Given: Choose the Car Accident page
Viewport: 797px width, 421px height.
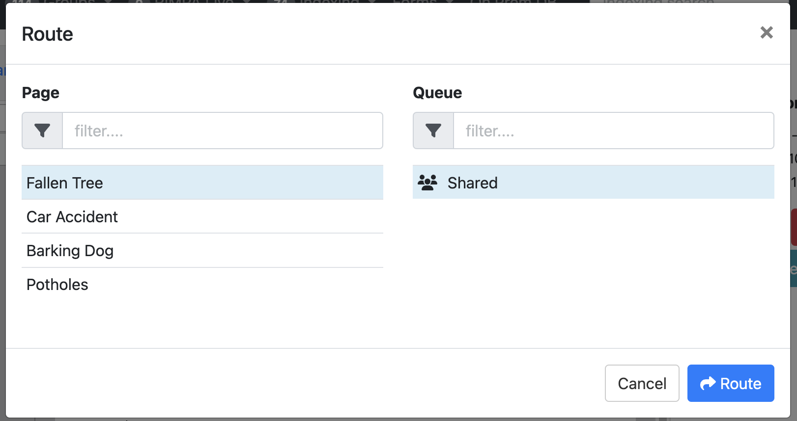Looking at the screenshot, I should coord(202,216).
